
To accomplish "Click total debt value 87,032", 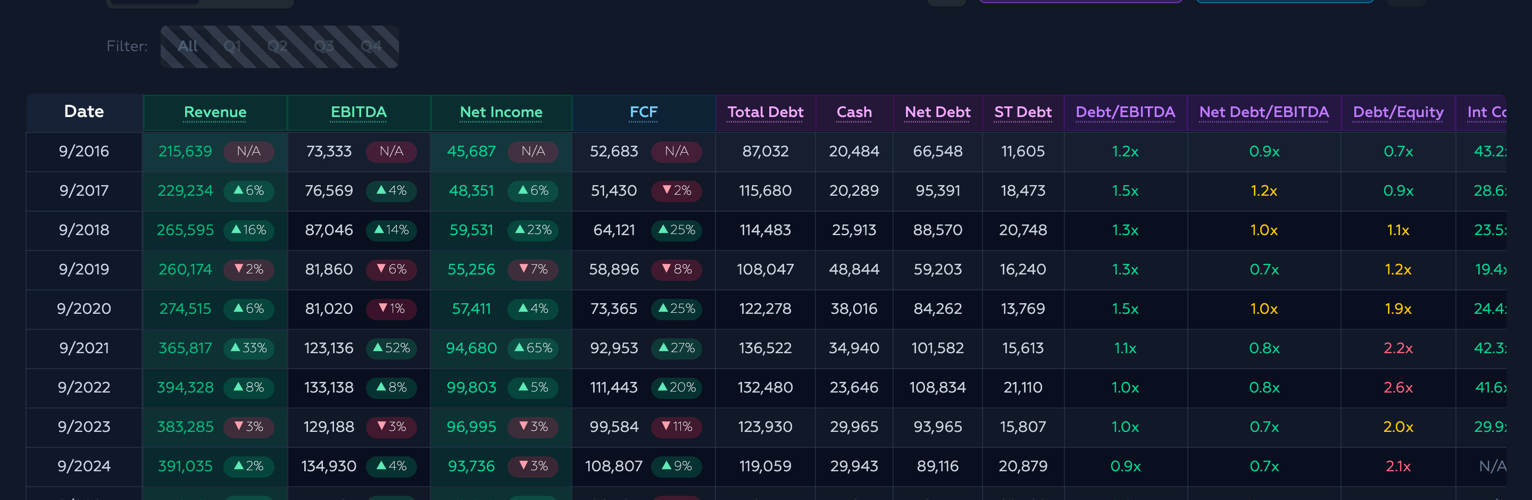I will [765, 152].
